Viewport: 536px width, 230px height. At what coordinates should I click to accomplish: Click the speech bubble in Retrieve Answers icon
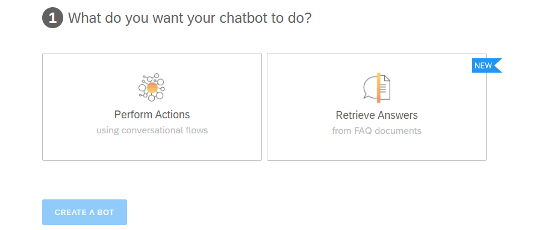[x=370, y=88]
